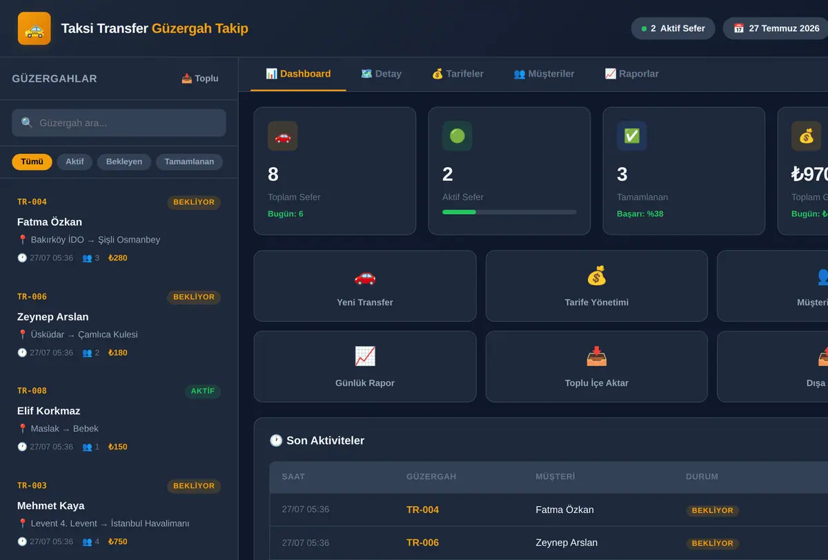Click the Güzergah ara search field
This screenshot has width=828, height=560.
coord(119,123)
